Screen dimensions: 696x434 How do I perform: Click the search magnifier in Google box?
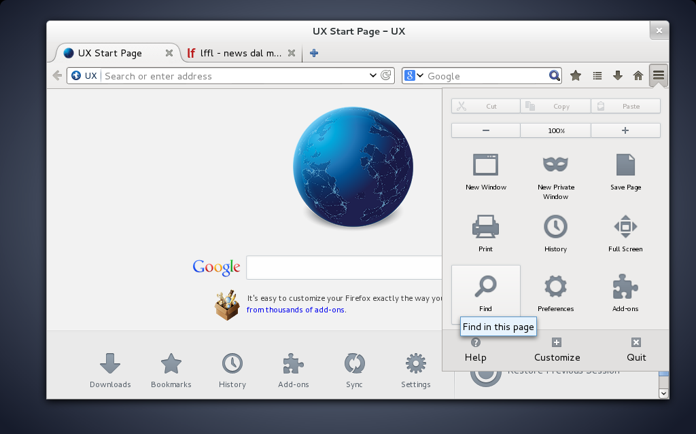[554, 75]
